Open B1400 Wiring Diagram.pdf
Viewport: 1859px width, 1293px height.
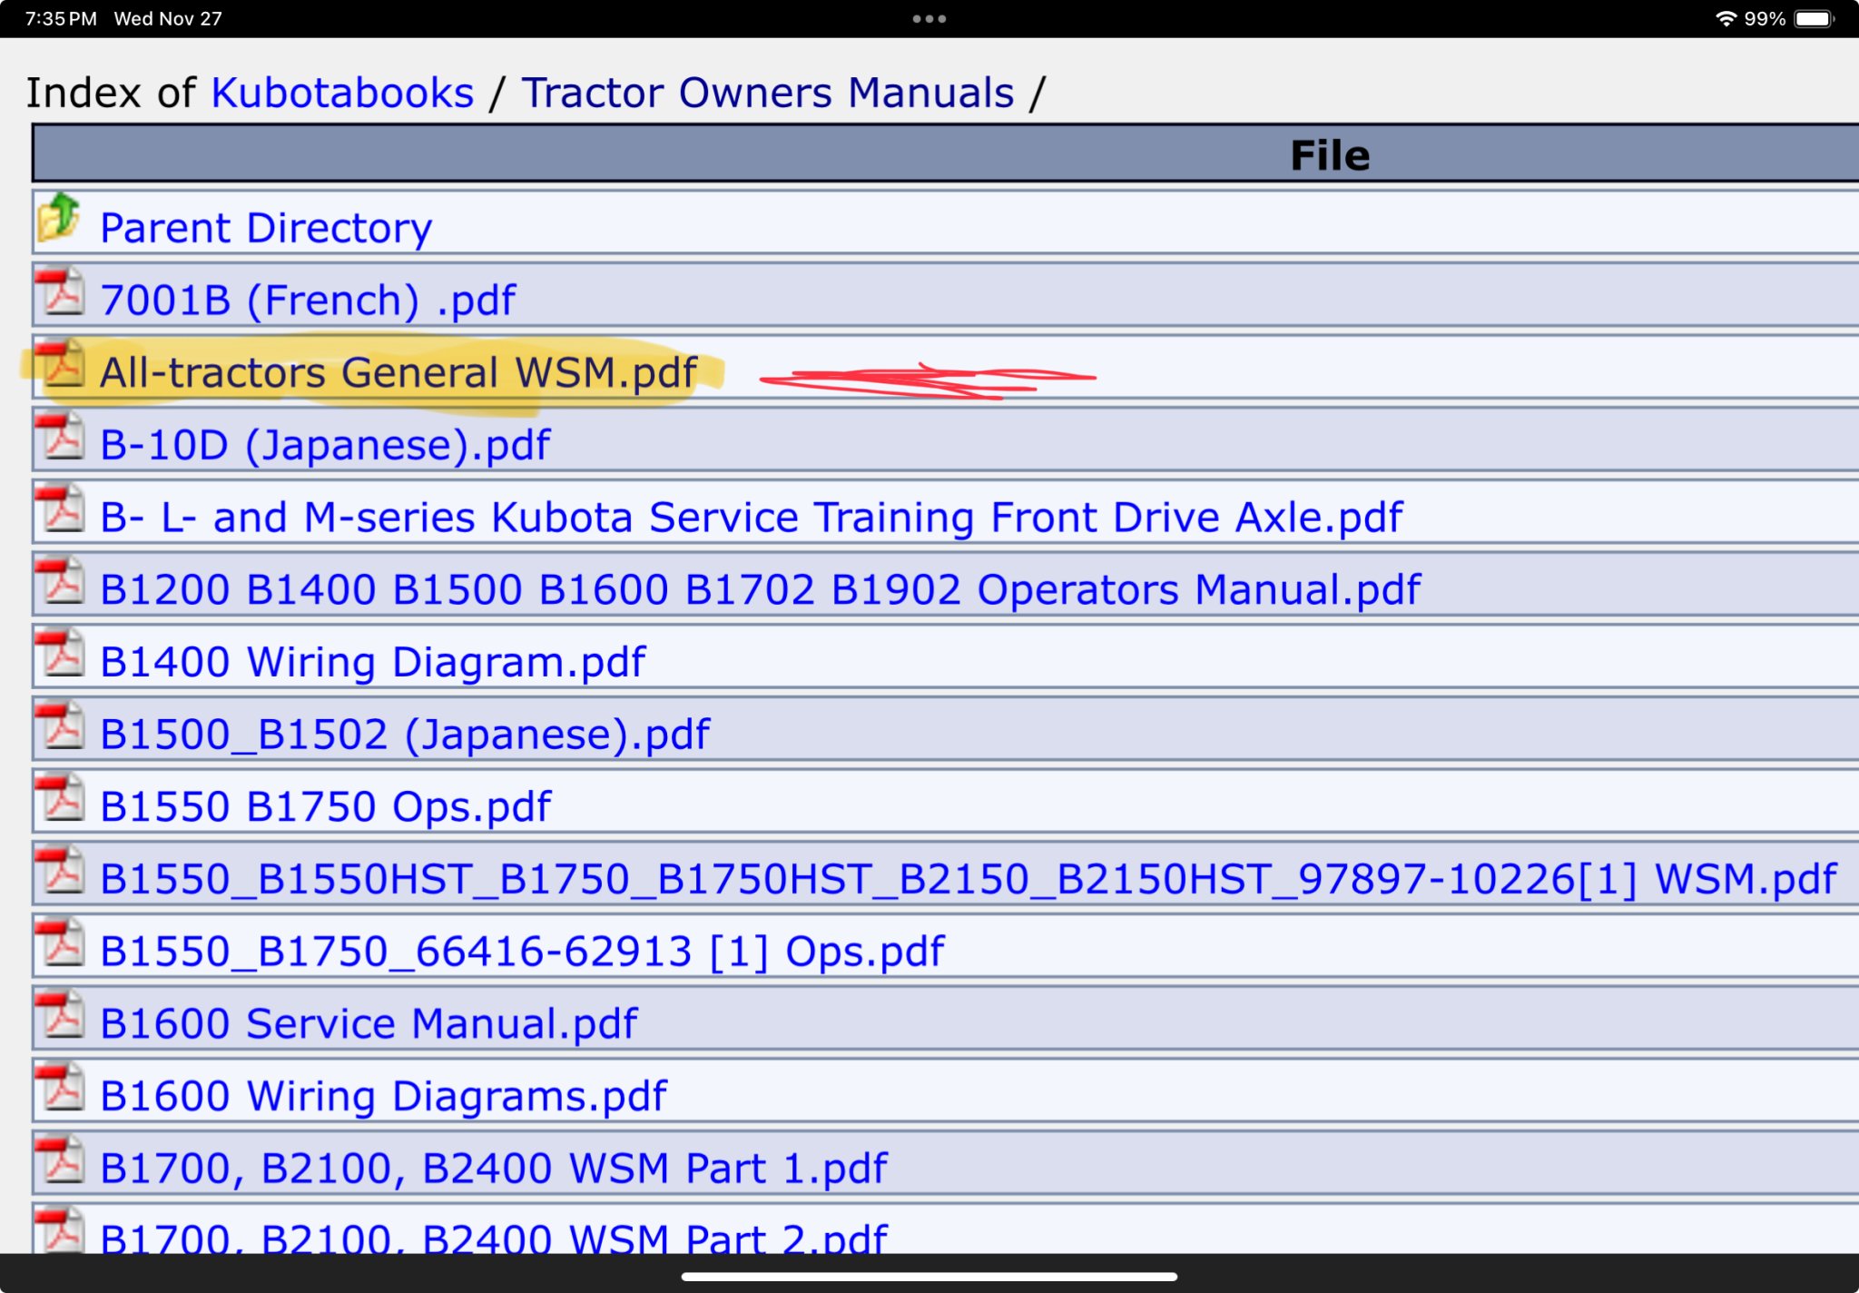coord(373,661)
